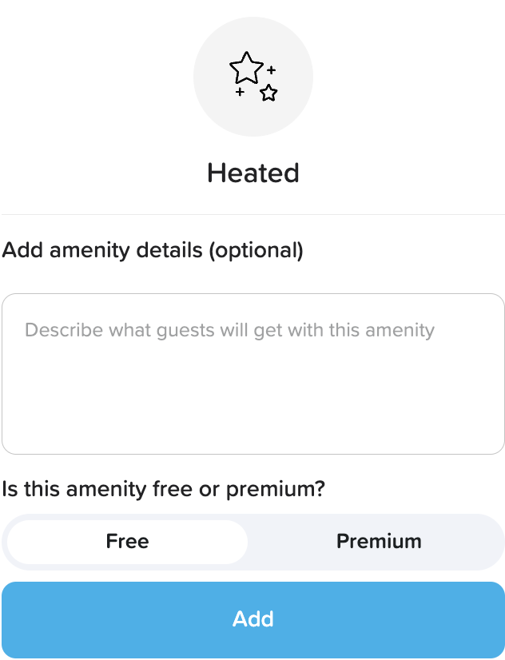Screen dimensions: 505x660
Task: Click the upper plus sparkle beside the large star
Action: pyautogui.click(x=272, y=70)
